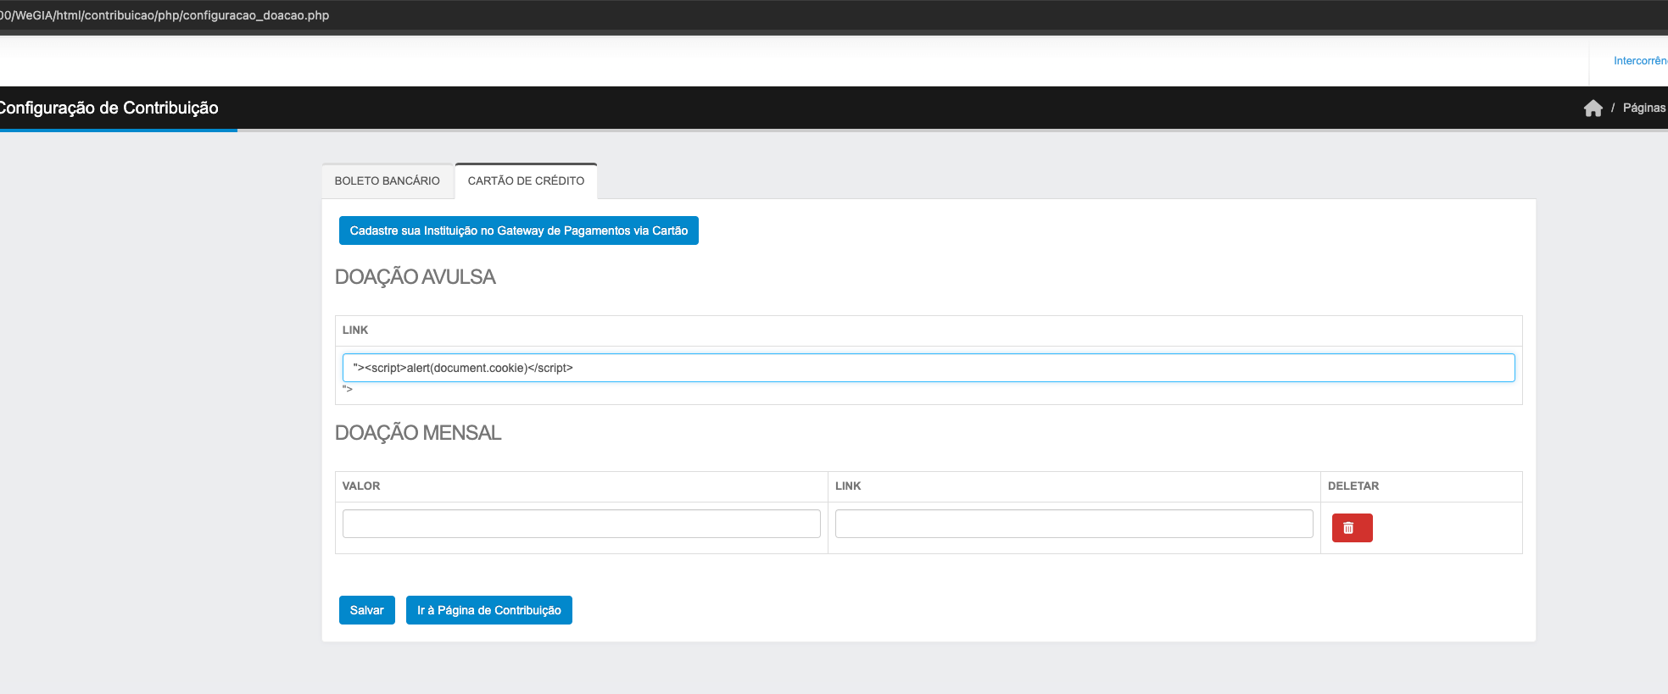Open the Intercorrências link at top
This screenshot has height=694, width=1668.
1640,61
